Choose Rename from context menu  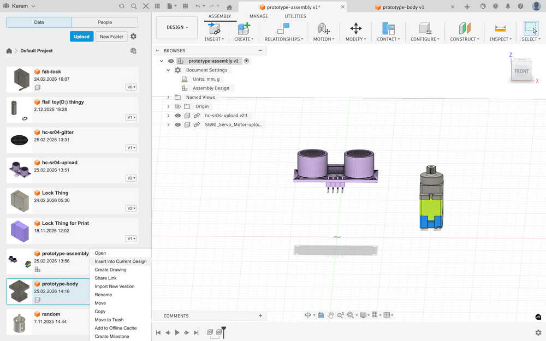103,295
